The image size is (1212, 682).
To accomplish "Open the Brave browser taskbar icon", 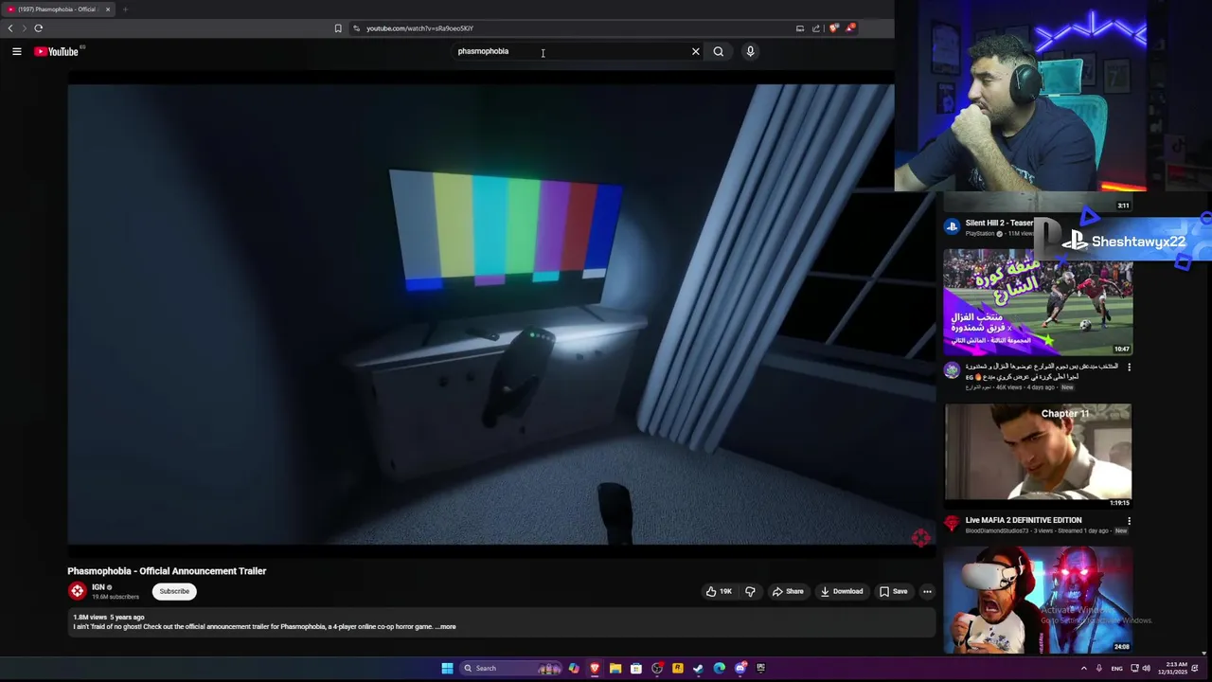I will (x=595, y=668).
